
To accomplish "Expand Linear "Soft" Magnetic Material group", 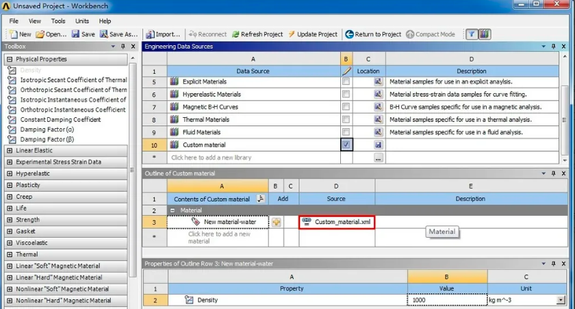I will [10, 266].
